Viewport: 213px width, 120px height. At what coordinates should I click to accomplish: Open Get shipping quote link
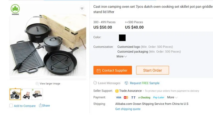pos(128,109)
